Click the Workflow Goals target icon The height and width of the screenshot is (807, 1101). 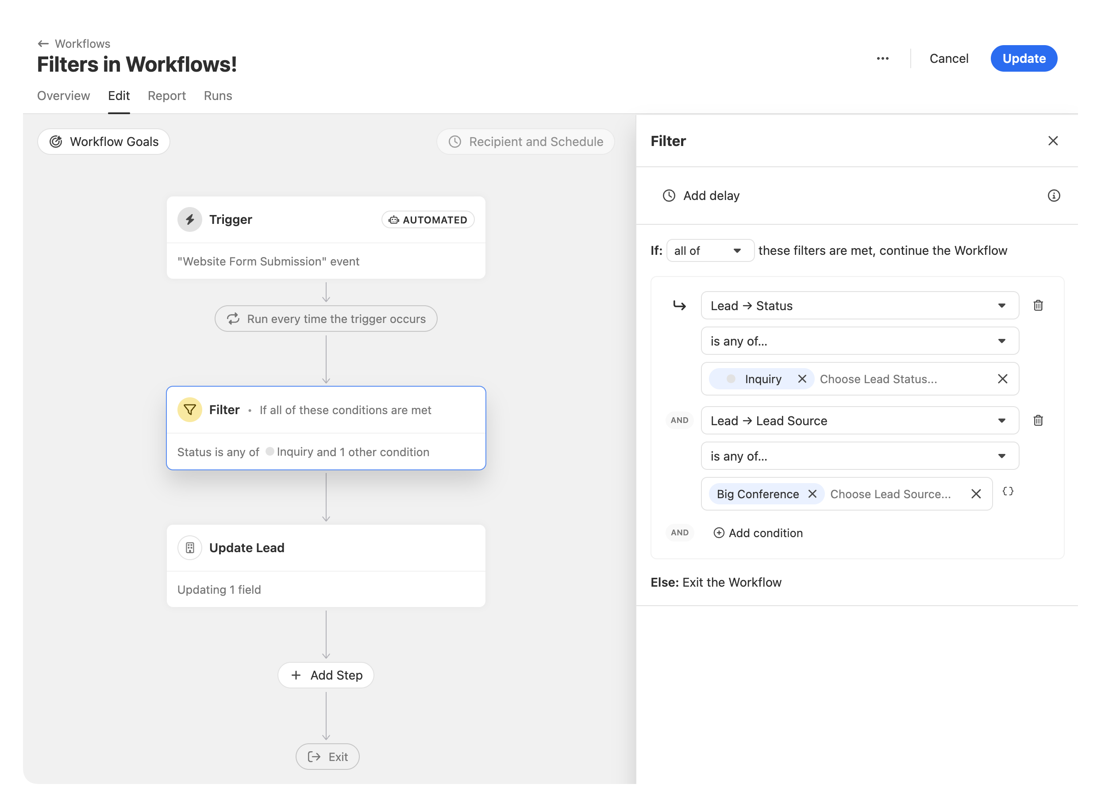(56, 142)
